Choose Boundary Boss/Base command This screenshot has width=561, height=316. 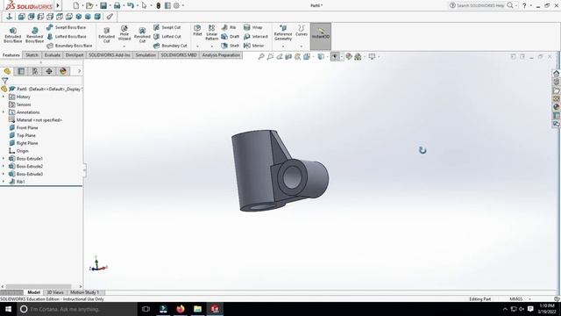coord(70,46)
